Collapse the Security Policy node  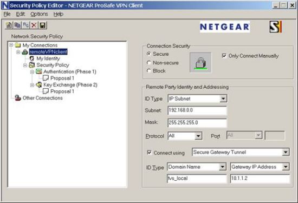click(x=25, y=65)
